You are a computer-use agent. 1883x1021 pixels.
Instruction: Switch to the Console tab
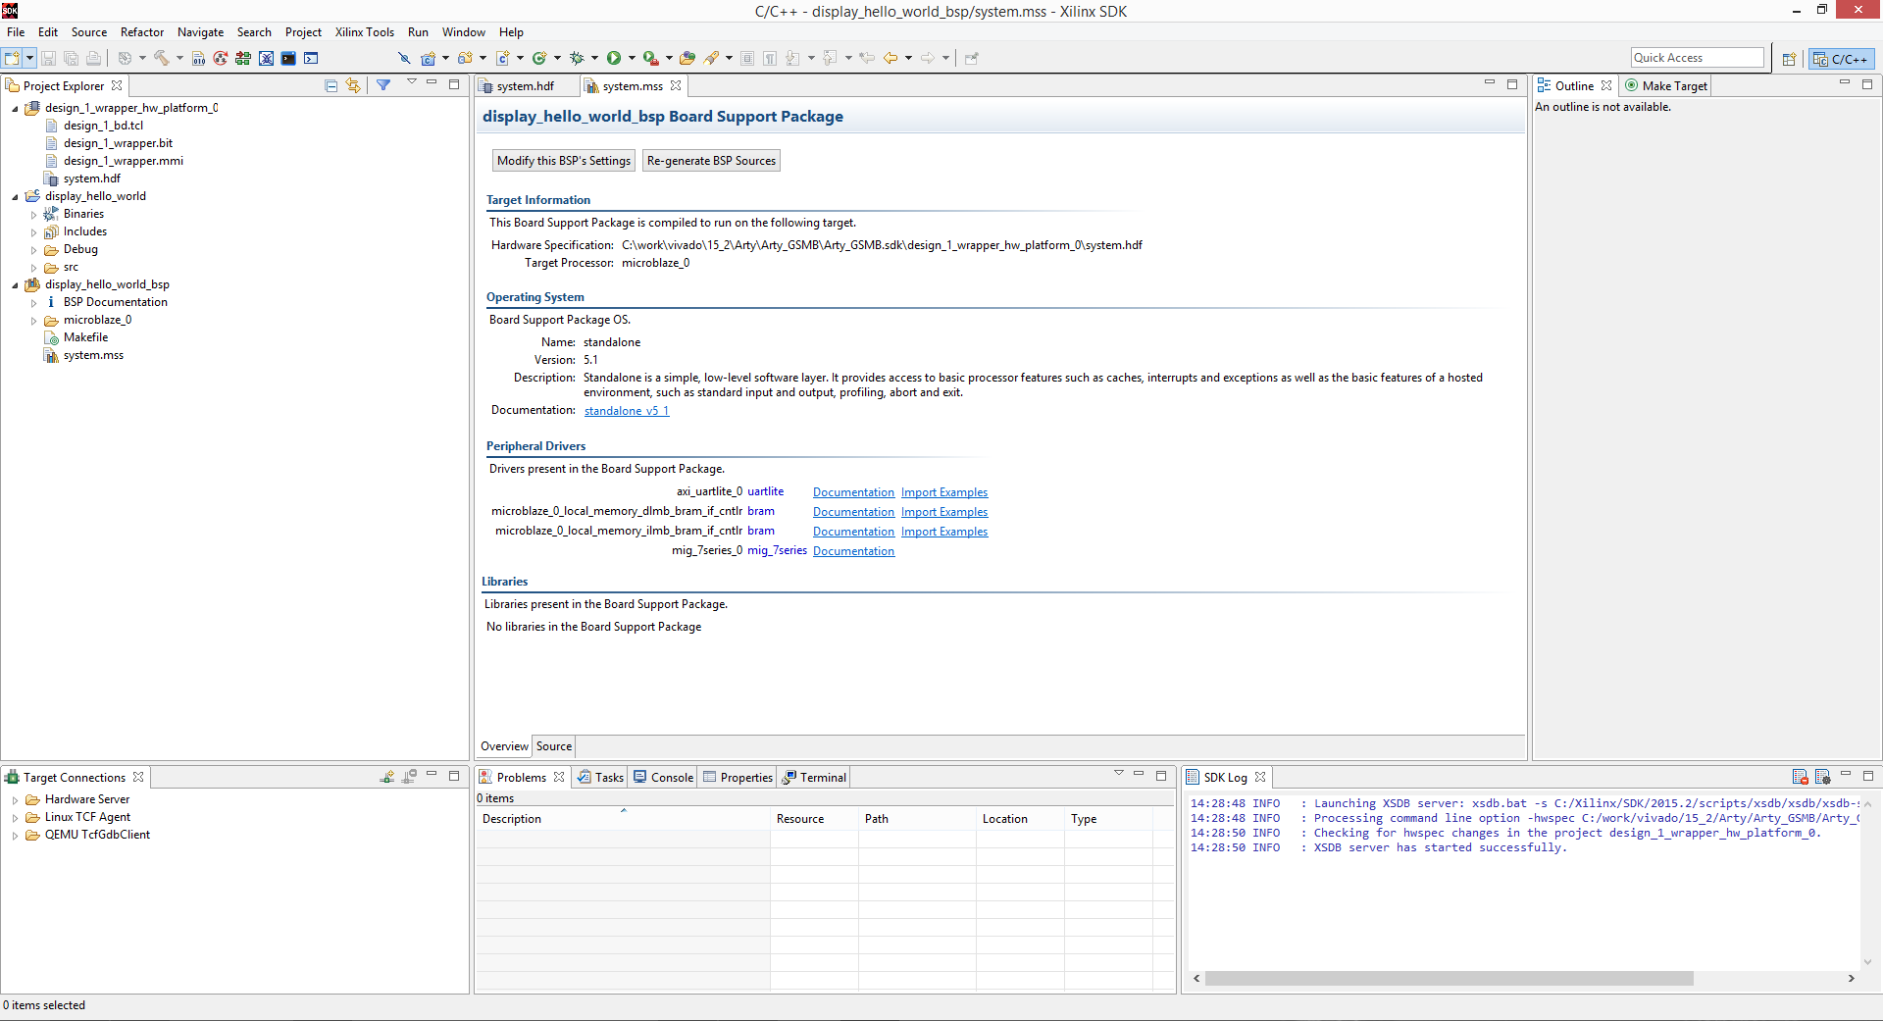click(x=663, y=777)
